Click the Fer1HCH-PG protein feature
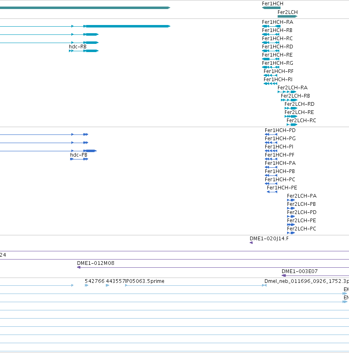Screen dimensions: 349x353 271,143
